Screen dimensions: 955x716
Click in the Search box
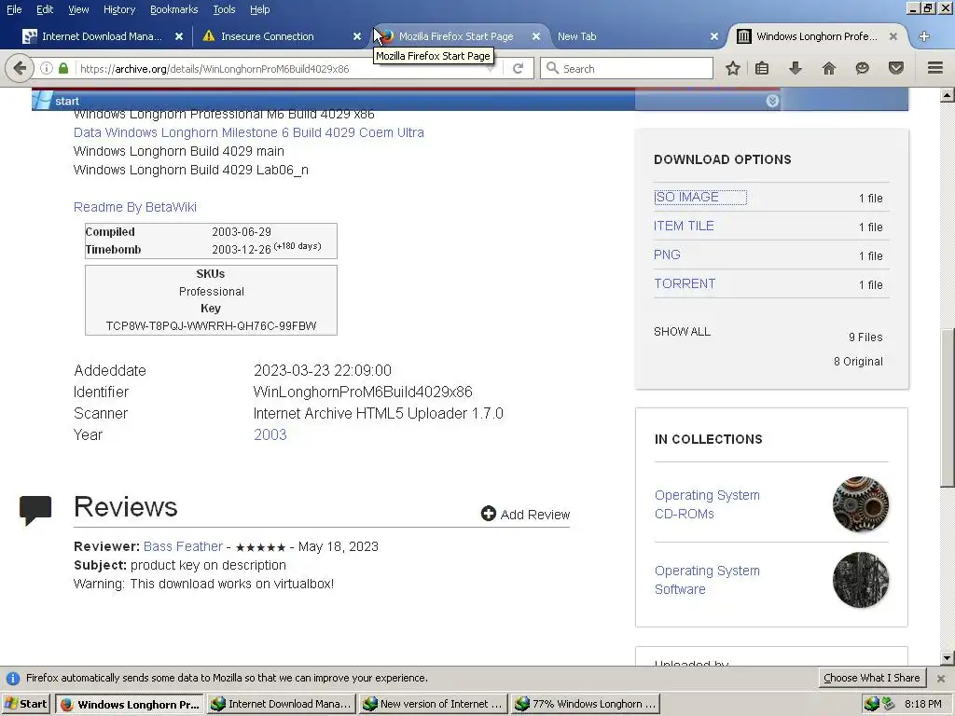click(x=628, y=68)
